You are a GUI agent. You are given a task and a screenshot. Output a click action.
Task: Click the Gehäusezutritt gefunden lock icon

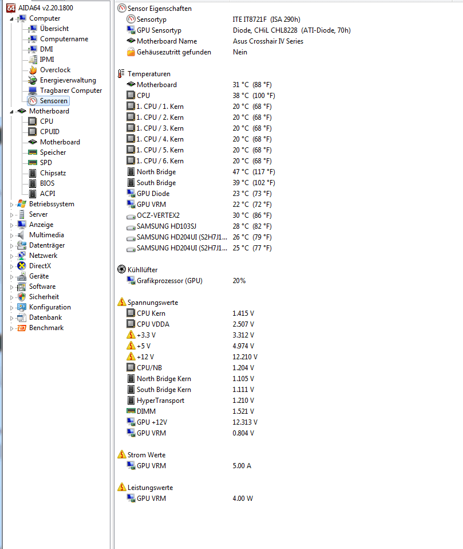[131, 52]
